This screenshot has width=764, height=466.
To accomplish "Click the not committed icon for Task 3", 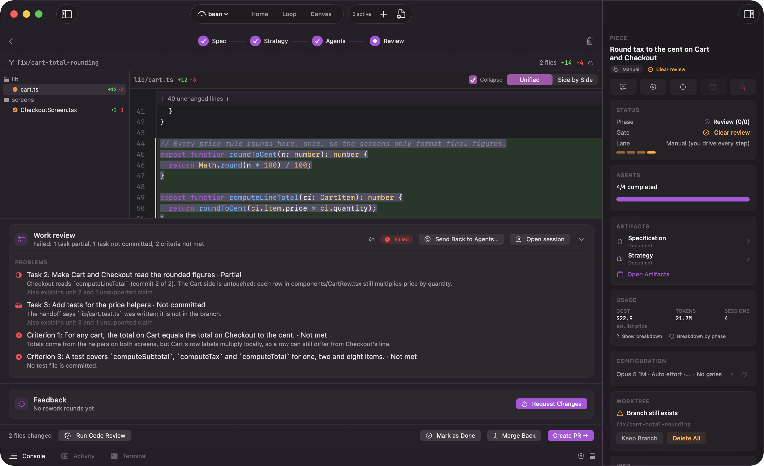I will coord(19,305).
